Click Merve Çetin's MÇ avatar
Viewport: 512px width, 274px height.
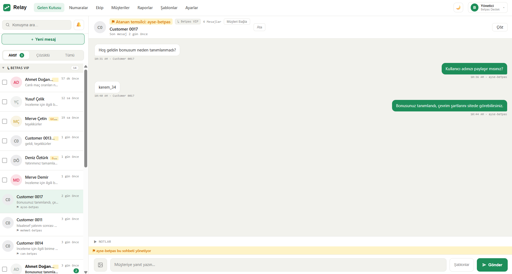(x=16, y=121)
